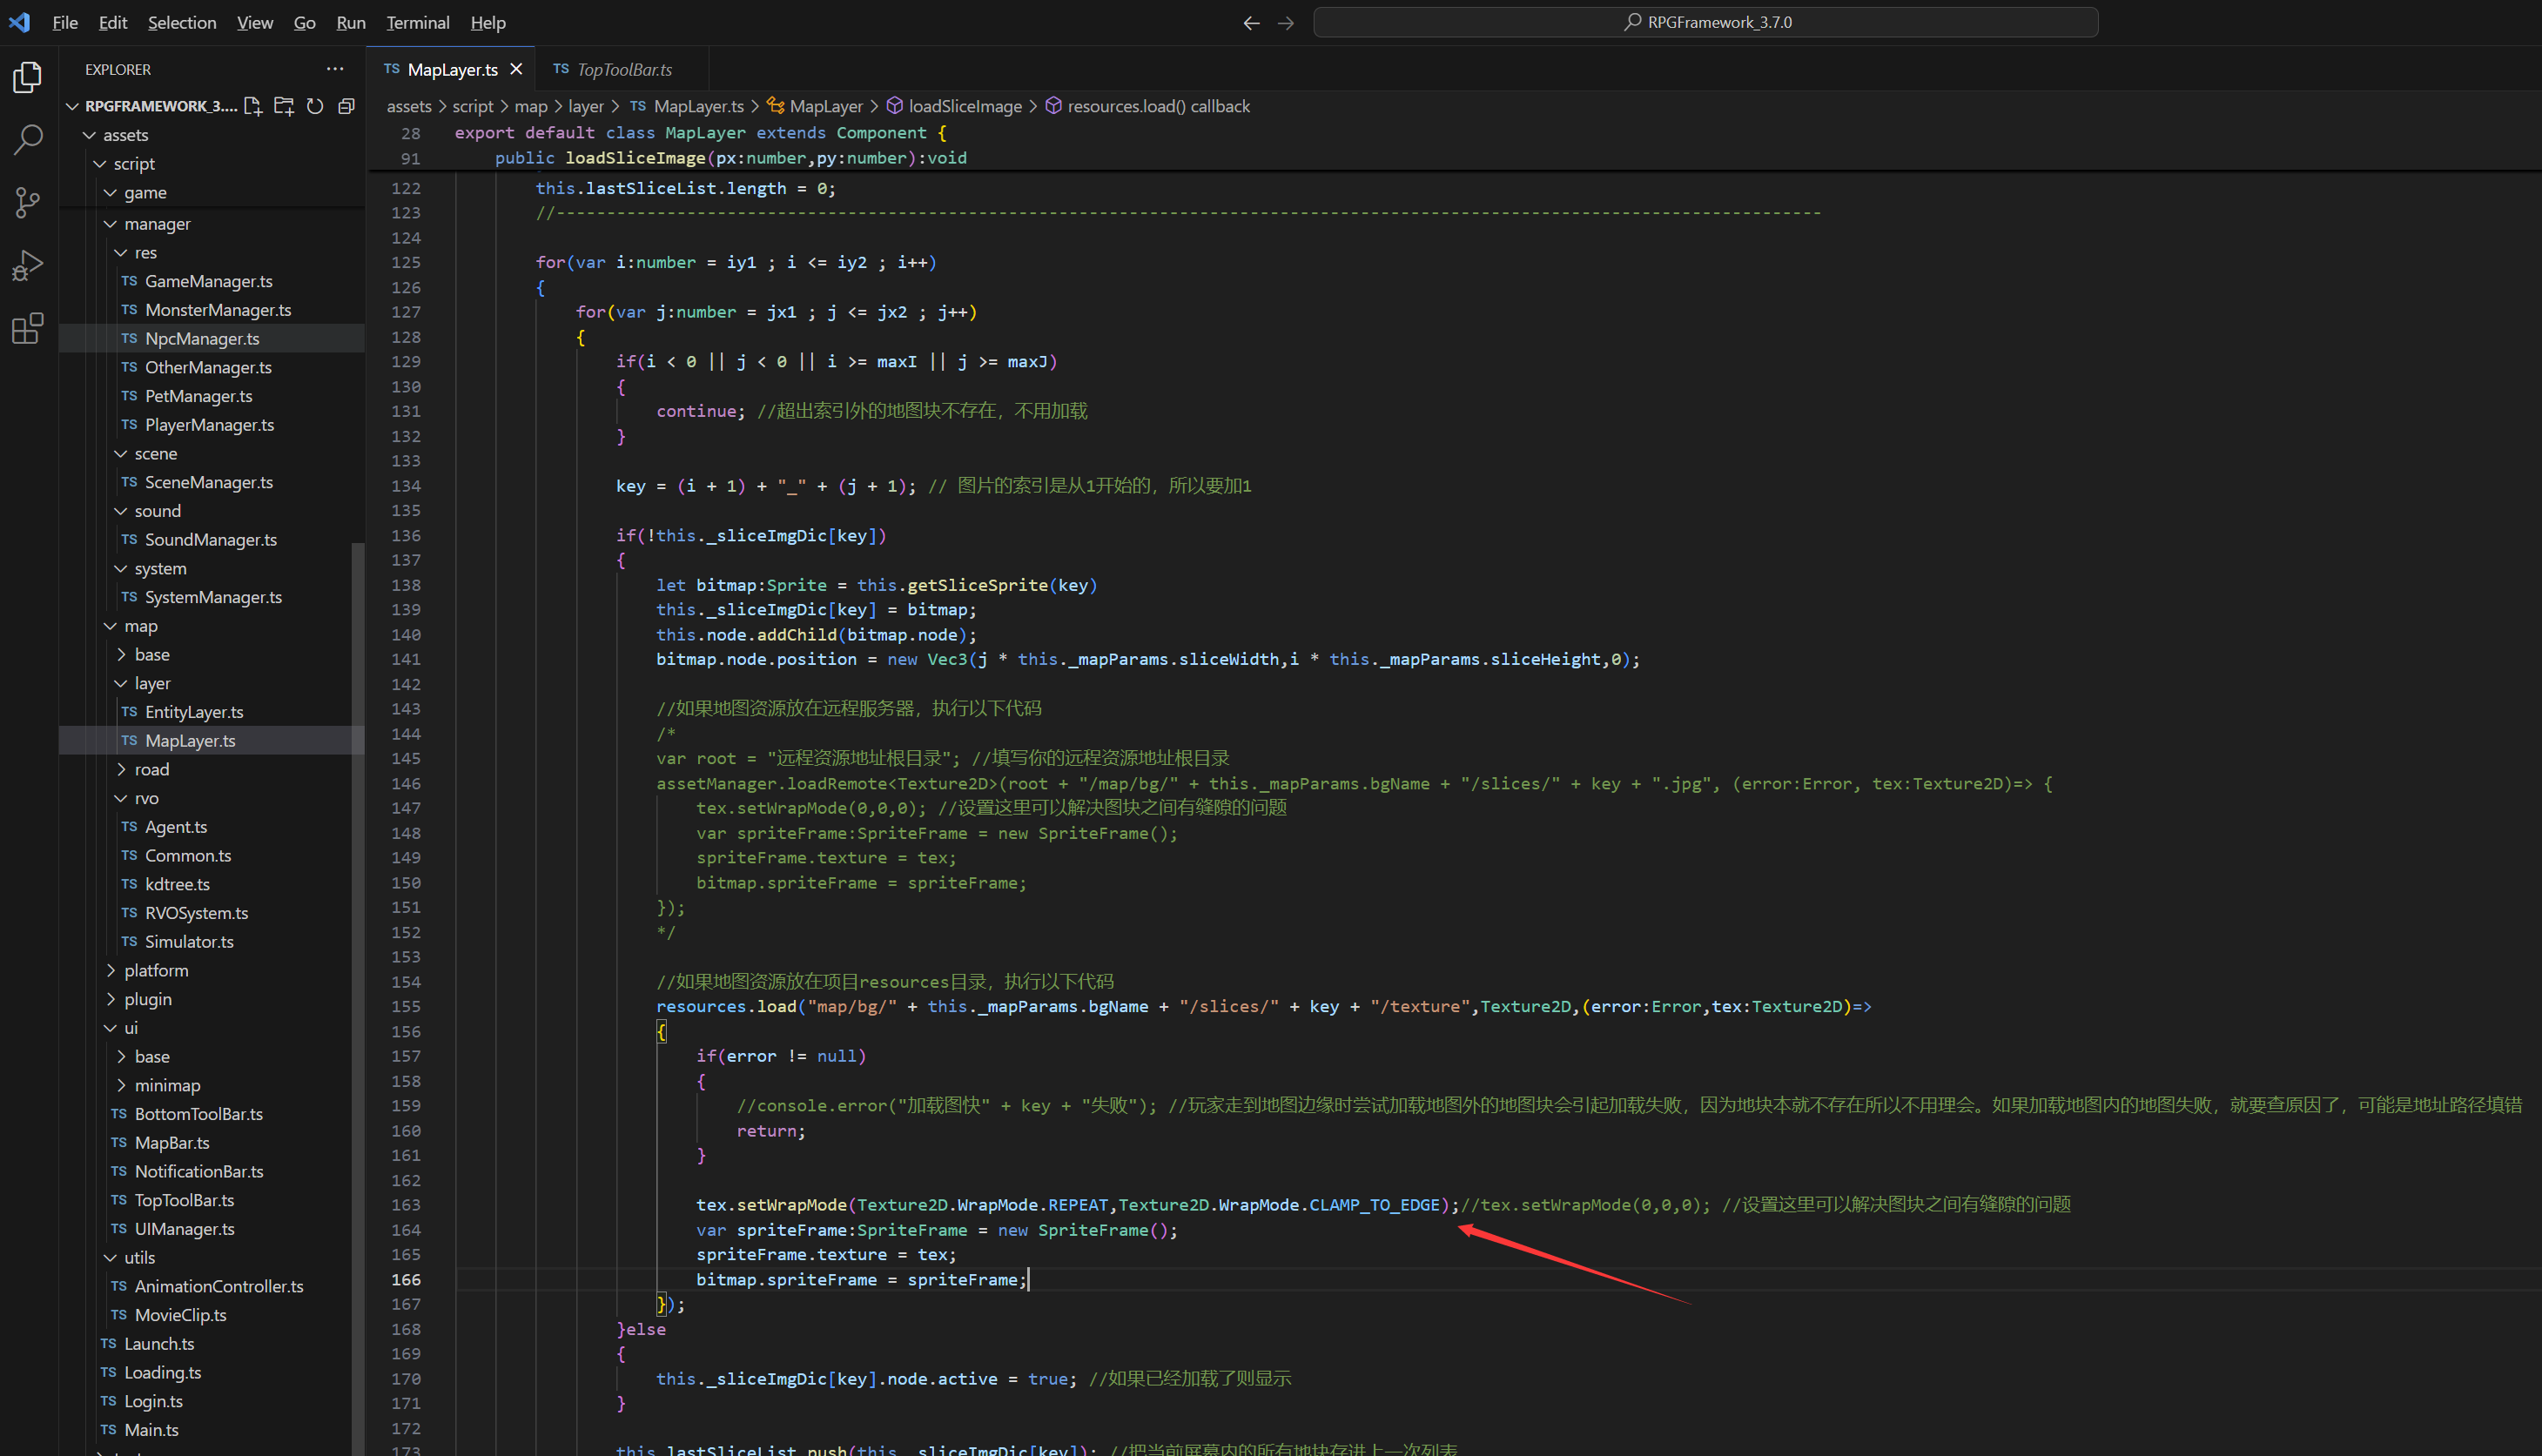This screenshot has height=1456, width=2542.
Task: Collapse all folders in Explorer
Action: (346, 106)
